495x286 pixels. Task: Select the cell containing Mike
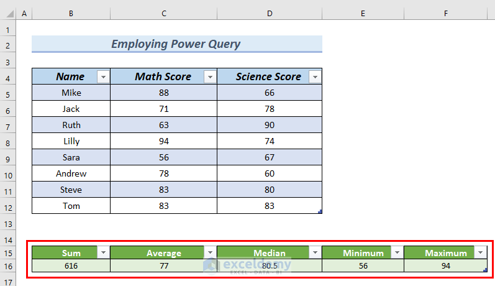point(71,93)
